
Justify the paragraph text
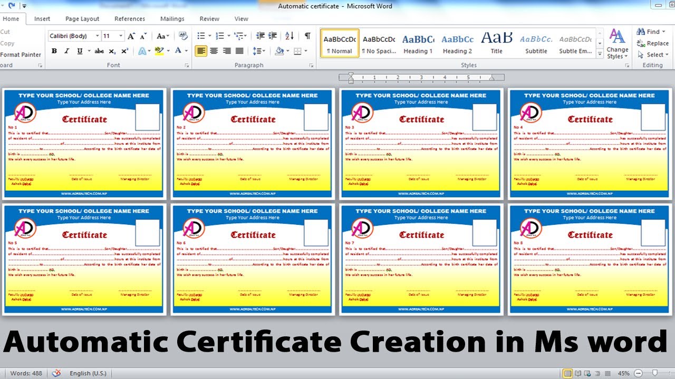[x=239, y=51]
